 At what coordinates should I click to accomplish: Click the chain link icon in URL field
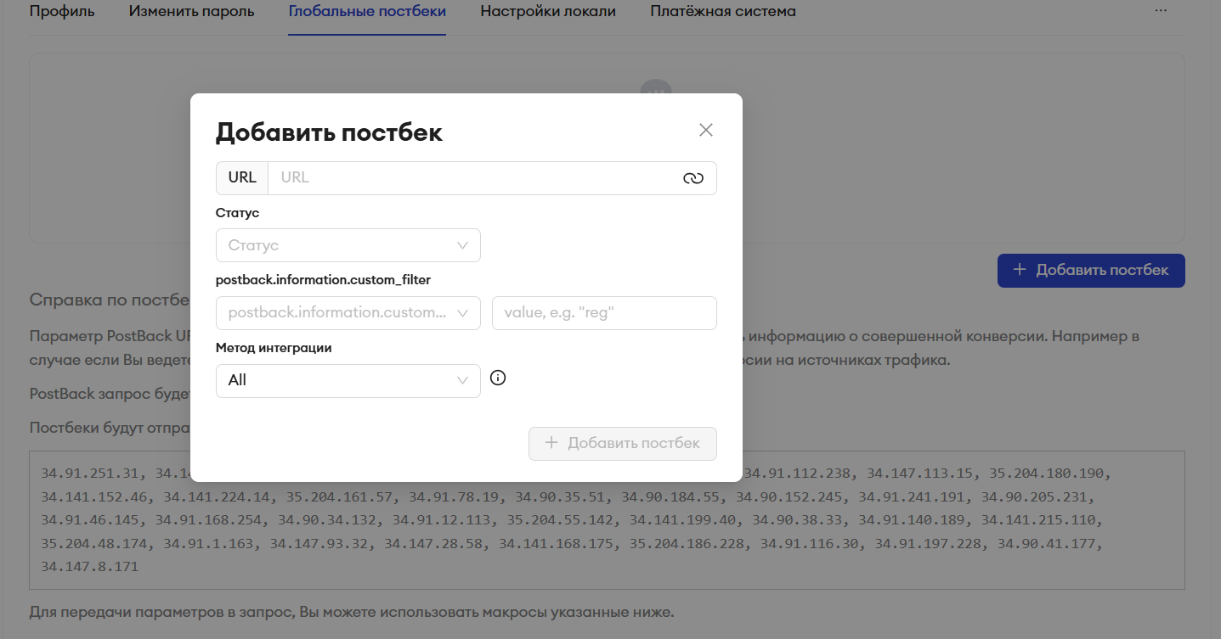coord(693,178)
